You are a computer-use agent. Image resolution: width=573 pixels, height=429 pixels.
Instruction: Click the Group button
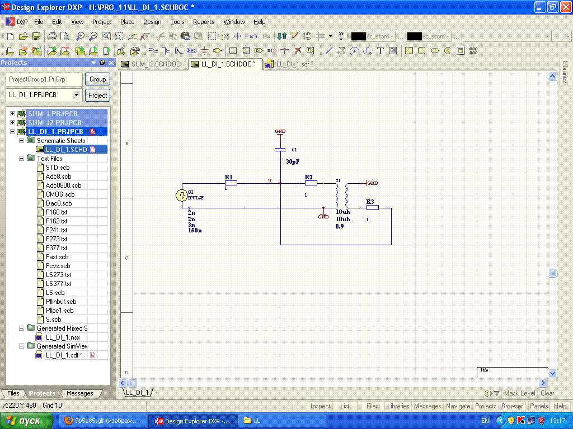98,79
